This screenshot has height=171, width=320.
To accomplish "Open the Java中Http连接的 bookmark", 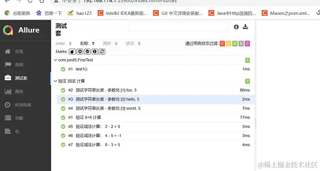I will tap(232, 13).
